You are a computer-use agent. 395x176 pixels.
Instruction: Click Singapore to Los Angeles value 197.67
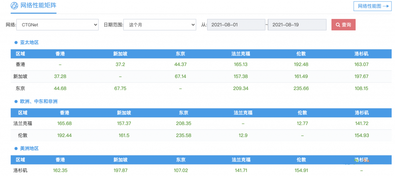tap(361, 77)
